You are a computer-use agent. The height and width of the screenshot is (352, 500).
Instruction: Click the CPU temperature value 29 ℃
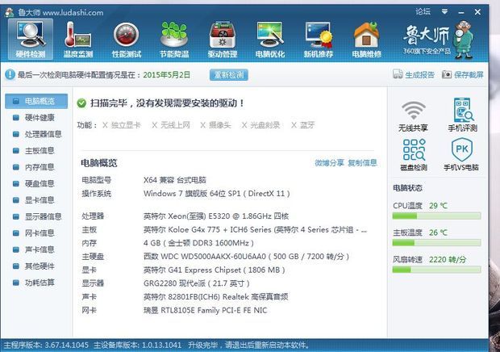tap(438, 206)
